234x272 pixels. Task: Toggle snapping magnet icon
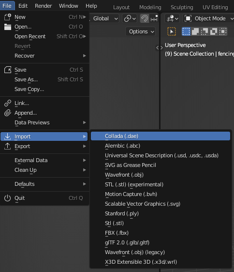pos(145,18)
